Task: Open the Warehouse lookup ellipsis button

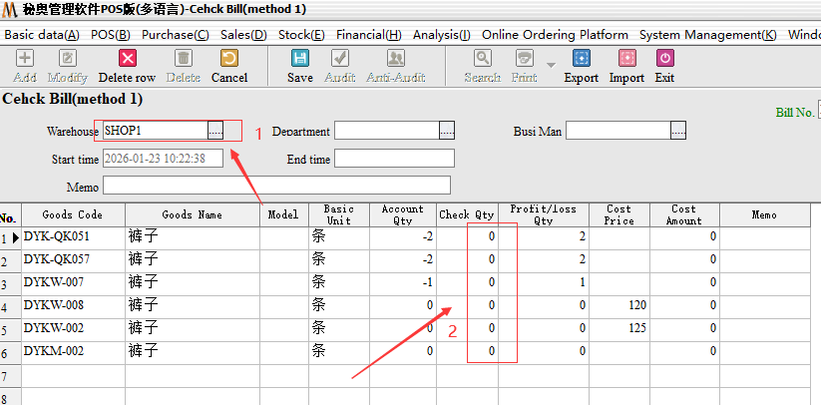Action: pos(215,131)
